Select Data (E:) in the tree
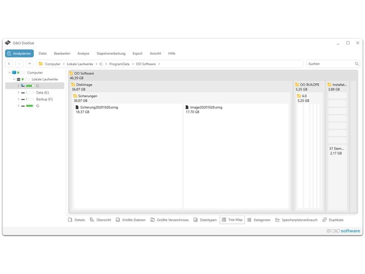The height and width of the screenshot is (274, 365). (x=42, y=93)
